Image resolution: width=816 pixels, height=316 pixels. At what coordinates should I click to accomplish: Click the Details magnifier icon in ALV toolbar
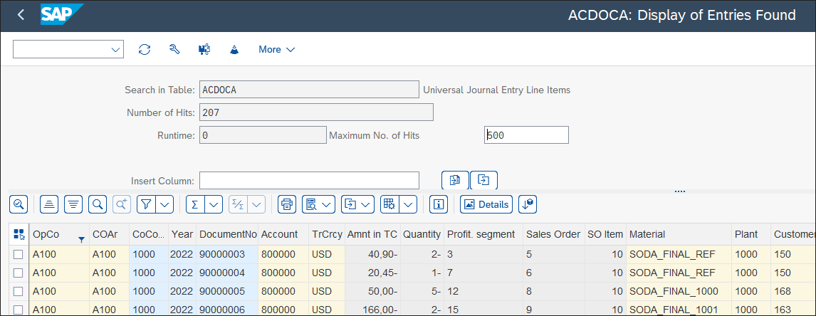tap(19, 204)
